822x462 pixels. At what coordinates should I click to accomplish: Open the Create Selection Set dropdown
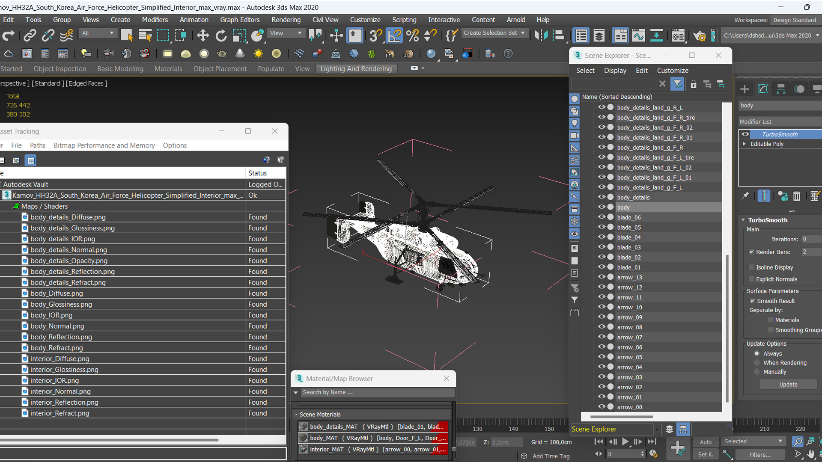click(494, 33)
